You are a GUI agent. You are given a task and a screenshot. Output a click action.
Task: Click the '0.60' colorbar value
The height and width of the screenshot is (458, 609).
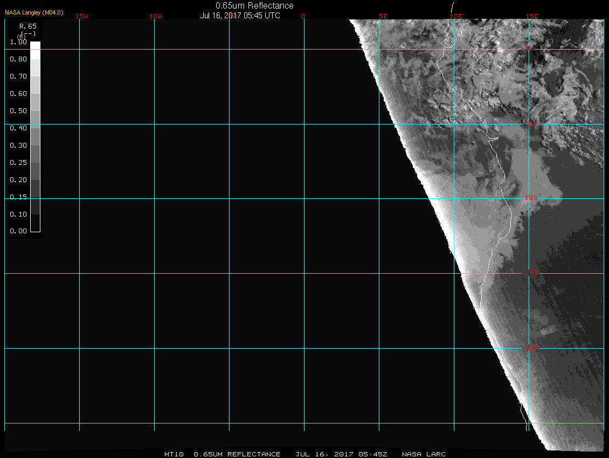(18, 94)
